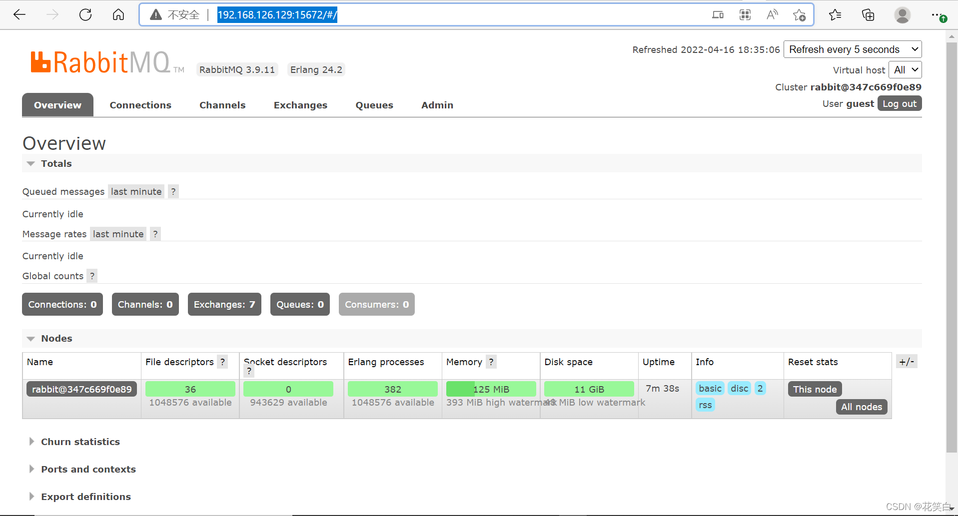958x516 pixels.
Task: Open the Channels: 0 count button
Action: [x=145, y=304]
